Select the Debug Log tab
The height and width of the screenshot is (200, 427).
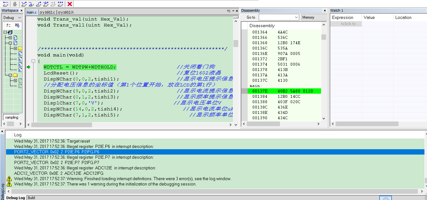tap(15, 198)
